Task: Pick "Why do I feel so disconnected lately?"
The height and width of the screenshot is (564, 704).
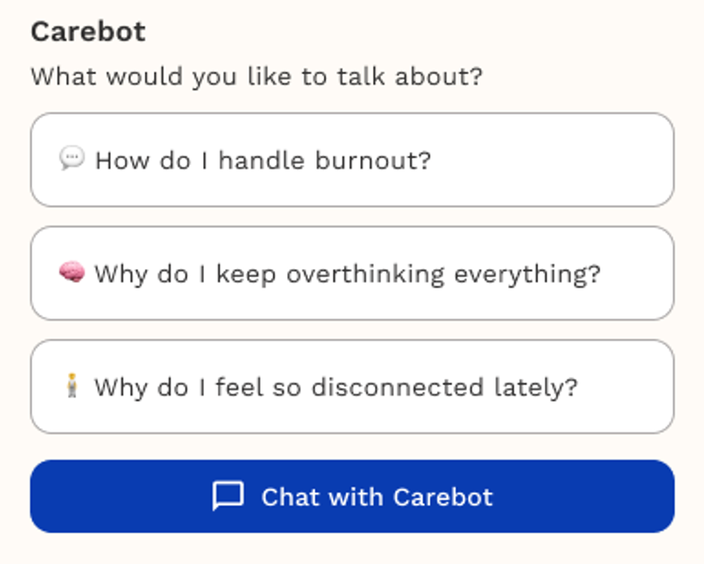Action: (352, 387)
